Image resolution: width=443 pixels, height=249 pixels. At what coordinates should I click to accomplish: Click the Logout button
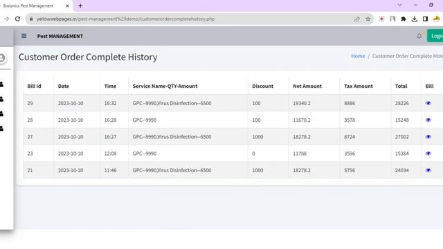pos(435,36)
